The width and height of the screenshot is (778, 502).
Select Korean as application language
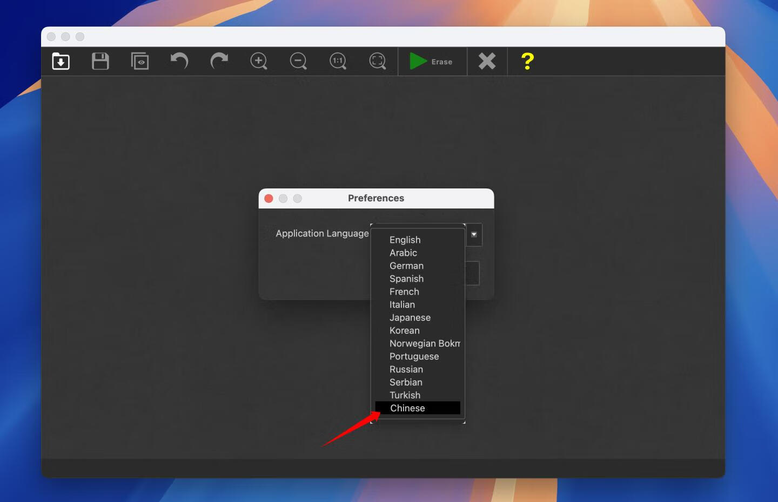point(418,330)
